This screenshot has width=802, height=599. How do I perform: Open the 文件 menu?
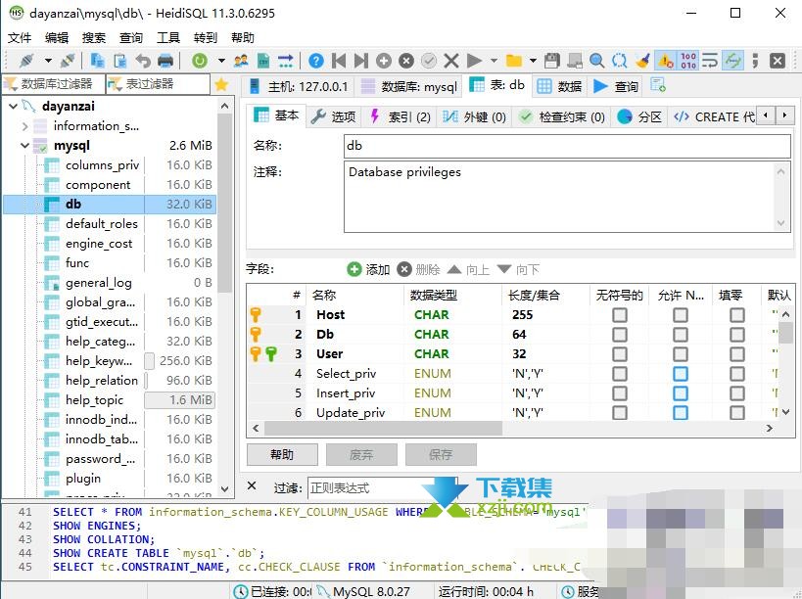pyautogui.click(x=20, y=38)
